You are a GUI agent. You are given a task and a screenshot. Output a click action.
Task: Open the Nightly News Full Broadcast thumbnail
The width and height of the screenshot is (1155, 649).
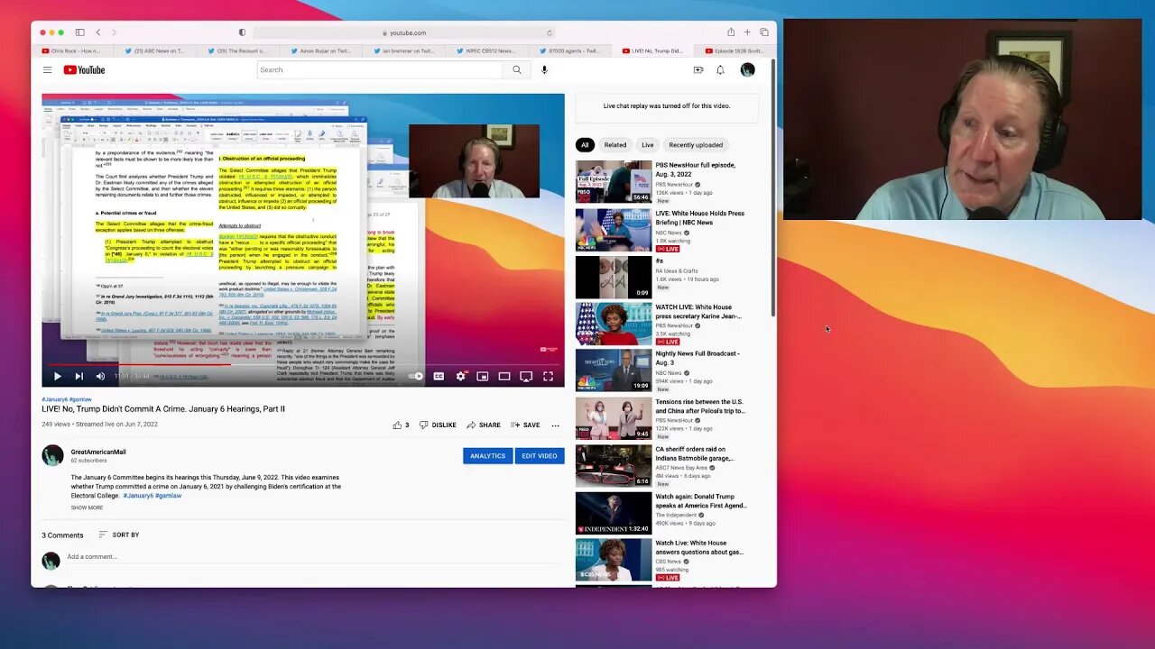[x=614, y=370]
